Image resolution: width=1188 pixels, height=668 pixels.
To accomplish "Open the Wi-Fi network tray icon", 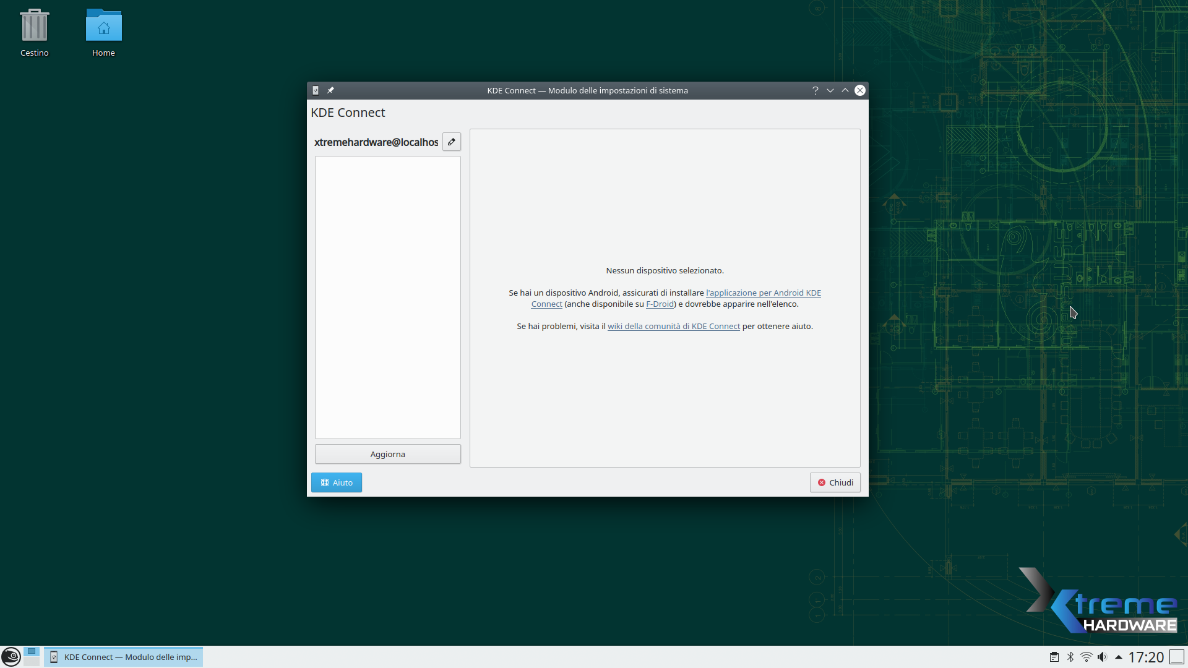I will [1087, 657].
